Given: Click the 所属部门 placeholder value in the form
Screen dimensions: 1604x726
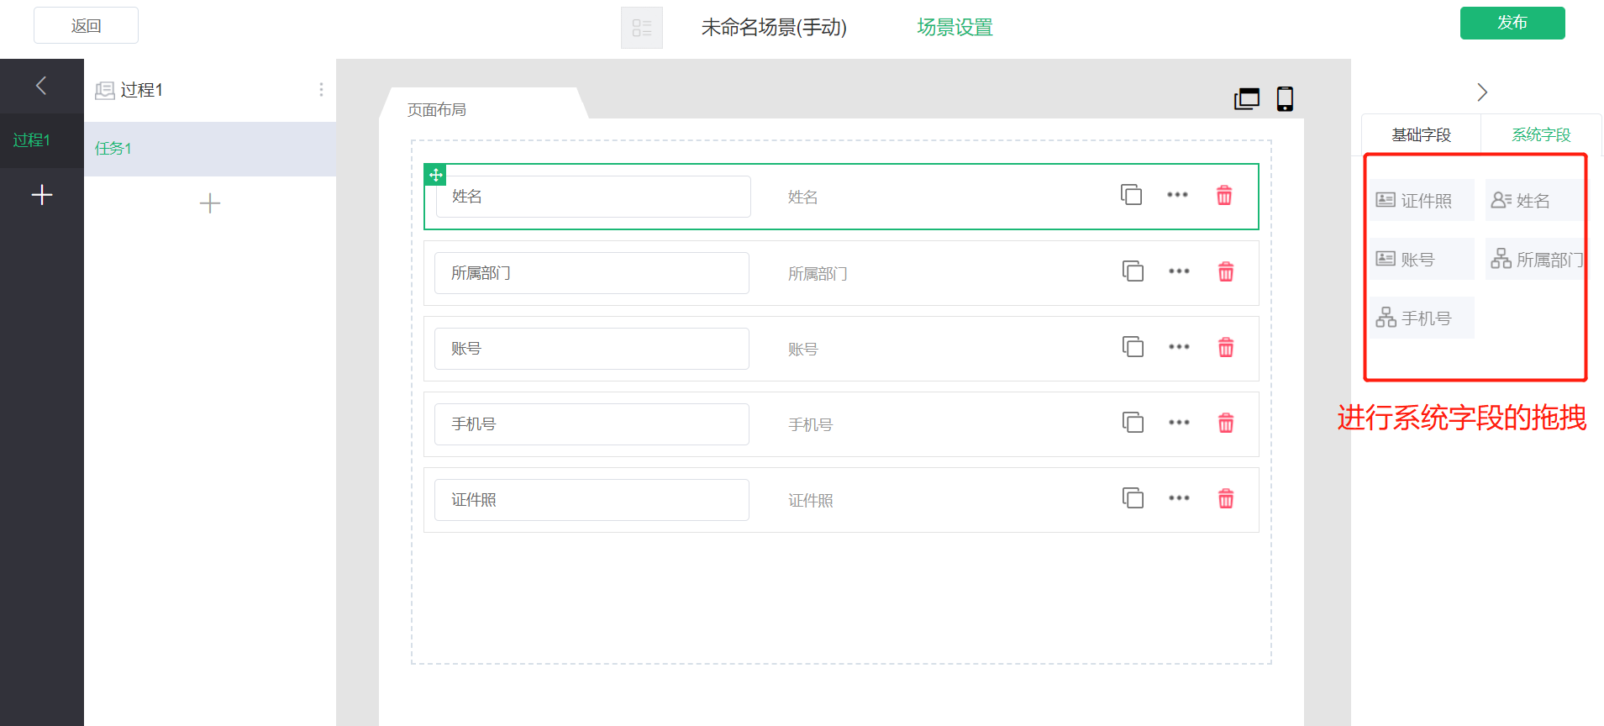Looking at the screenshot, I should coord(818,274).
